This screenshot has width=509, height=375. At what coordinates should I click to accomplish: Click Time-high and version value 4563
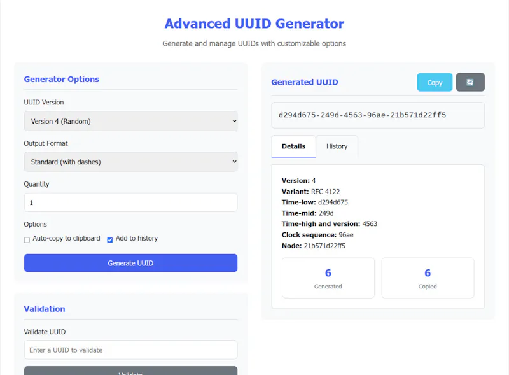click(370, 224)
